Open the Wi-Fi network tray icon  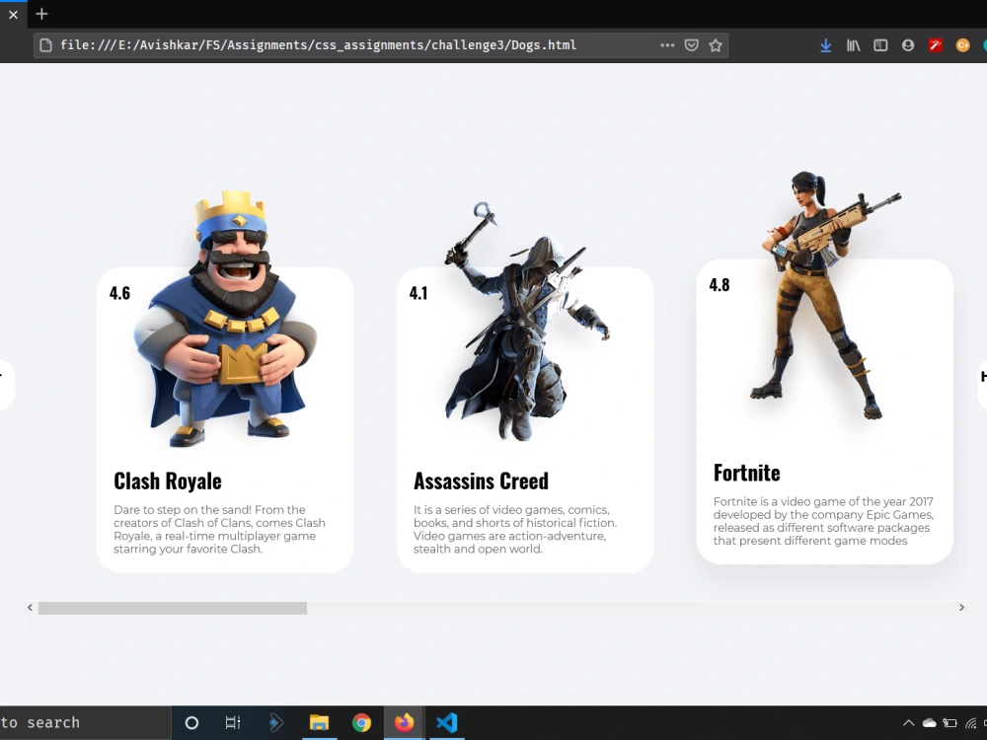(x=971, y=723)
